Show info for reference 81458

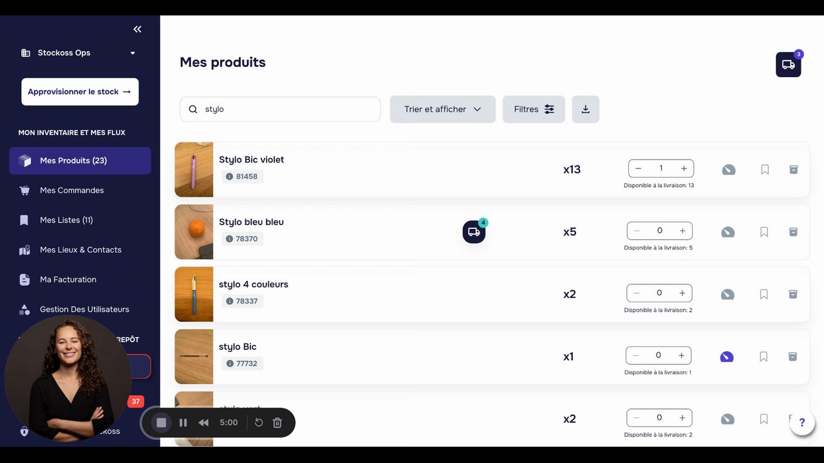click(x=230, y=177)
